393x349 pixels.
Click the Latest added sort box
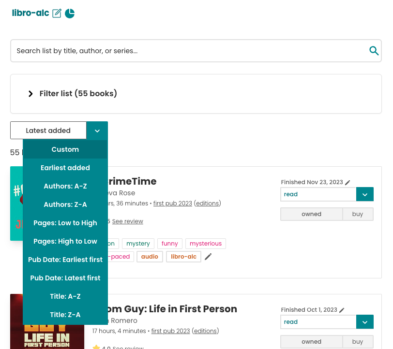click(x=48, y=131)
